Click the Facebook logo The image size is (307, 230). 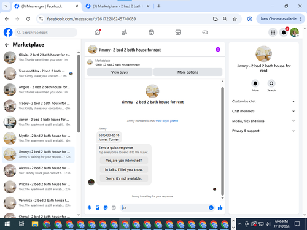coord(8,33)
